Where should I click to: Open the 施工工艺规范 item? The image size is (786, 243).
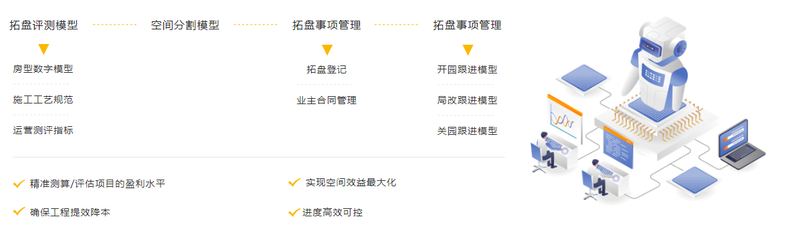pos(43,99)
